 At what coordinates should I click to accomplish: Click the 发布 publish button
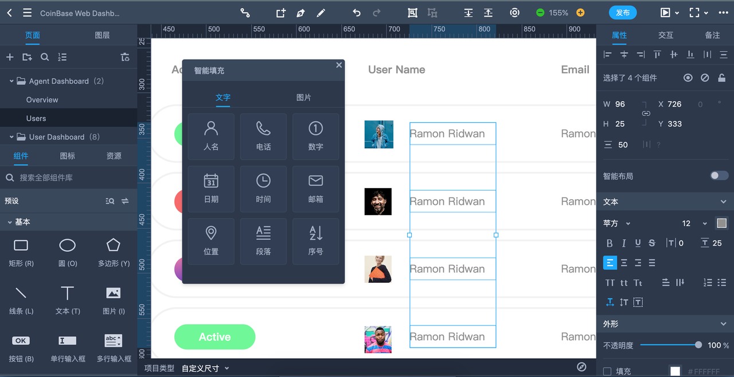[x=623, y=13]
